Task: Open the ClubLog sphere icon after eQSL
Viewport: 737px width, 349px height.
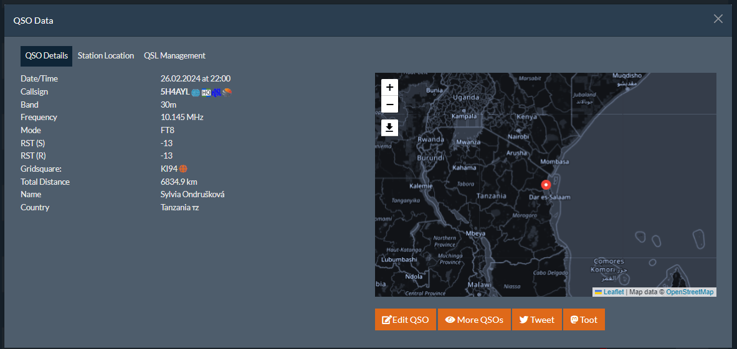Action: (227, 93)
